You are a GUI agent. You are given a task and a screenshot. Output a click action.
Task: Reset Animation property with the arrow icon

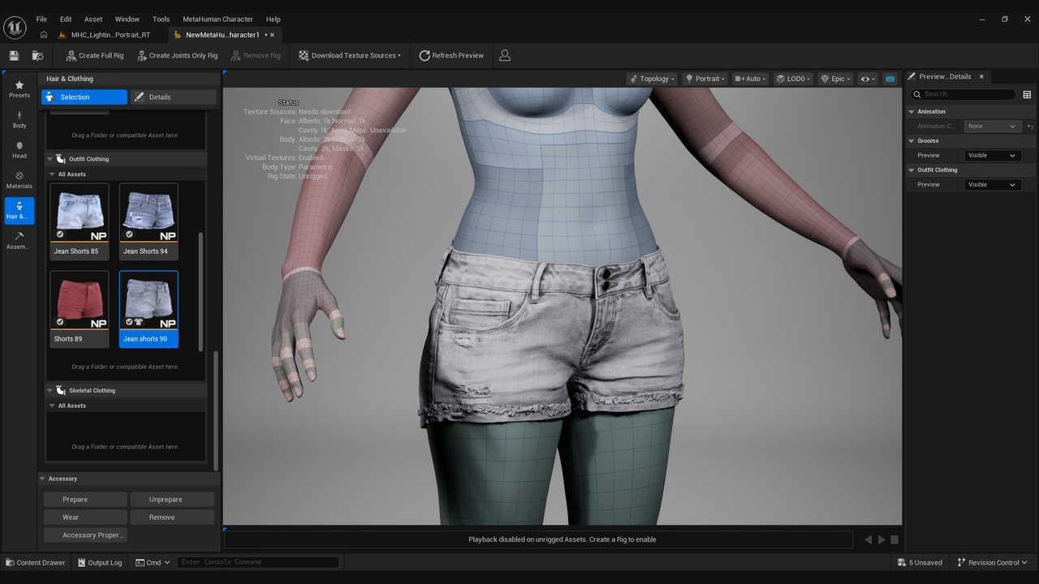(x=1030, y=127)
